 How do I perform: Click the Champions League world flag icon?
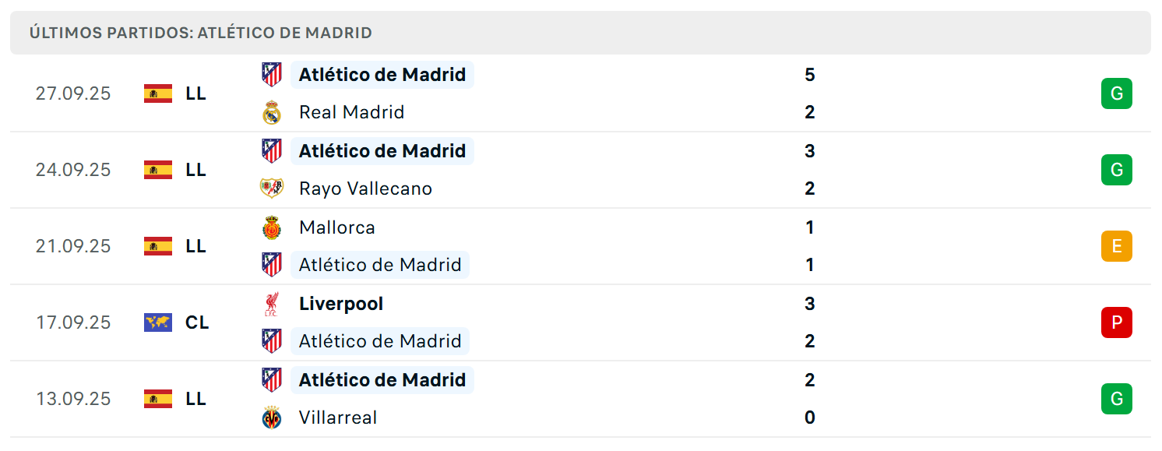click(158, 322)
